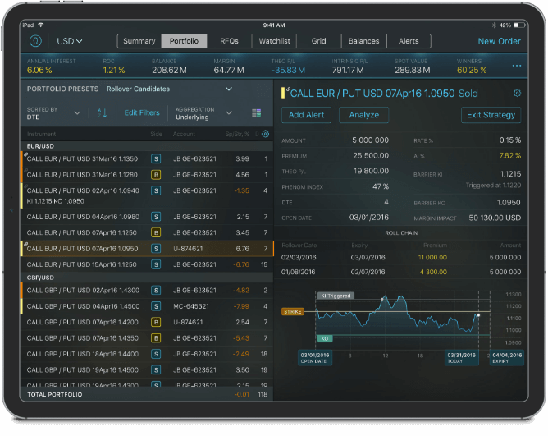
Task: Click S side badge on EUR 15Apr16 1.1250
Action: pos(156,264)
